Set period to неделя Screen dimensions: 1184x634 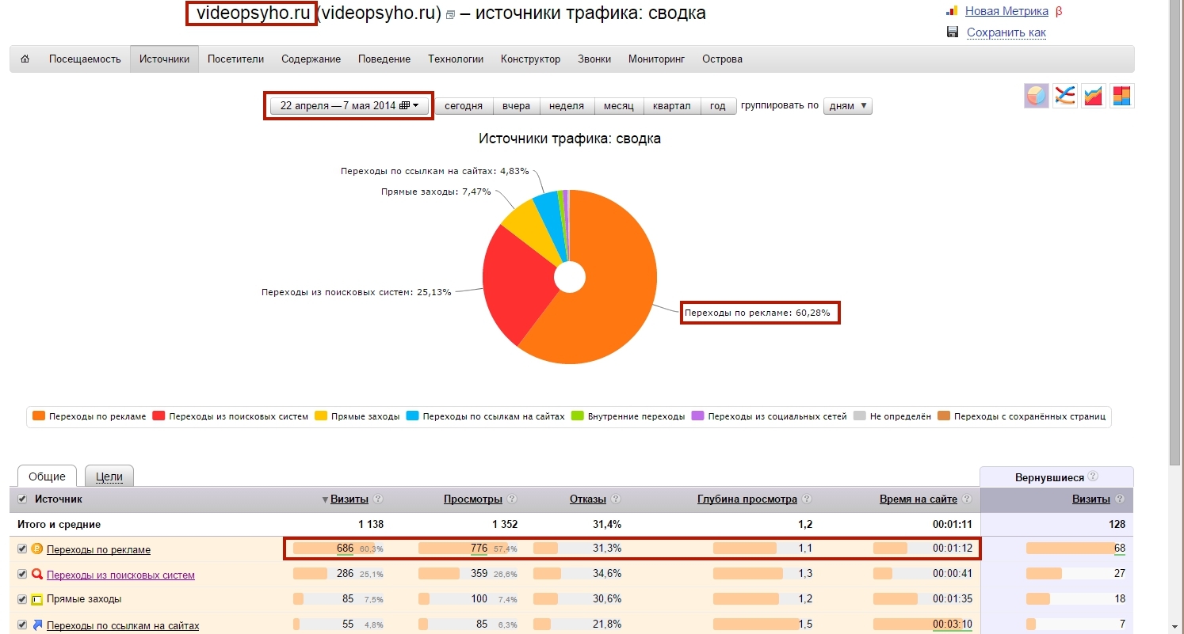(567, 106)
